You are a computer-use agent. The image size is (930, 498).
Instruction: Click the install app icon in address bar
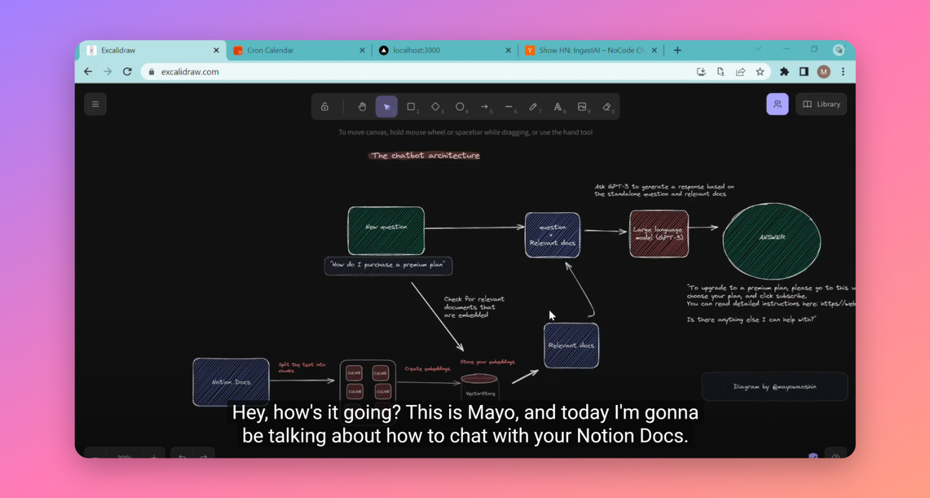coord(701,72)
